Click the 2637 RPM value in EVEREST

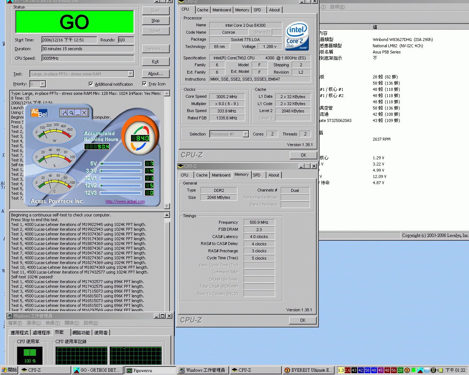pyautogui.click(x=381, y=139)
